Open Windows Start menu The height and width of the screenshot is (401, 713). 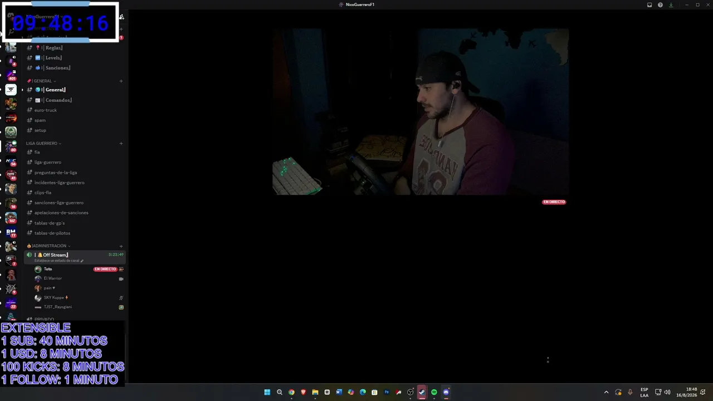pyautogui.click(x=267, y=392)
